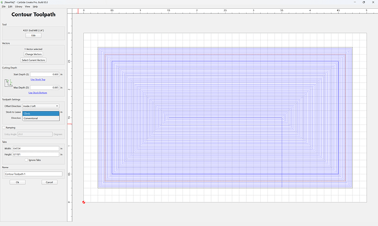Click the Edit button under Tool

click(33, 35)
